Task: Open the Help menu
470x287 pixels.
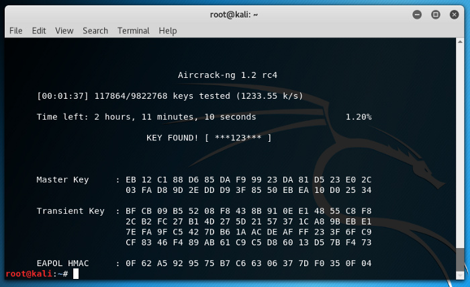Action: 168,30
